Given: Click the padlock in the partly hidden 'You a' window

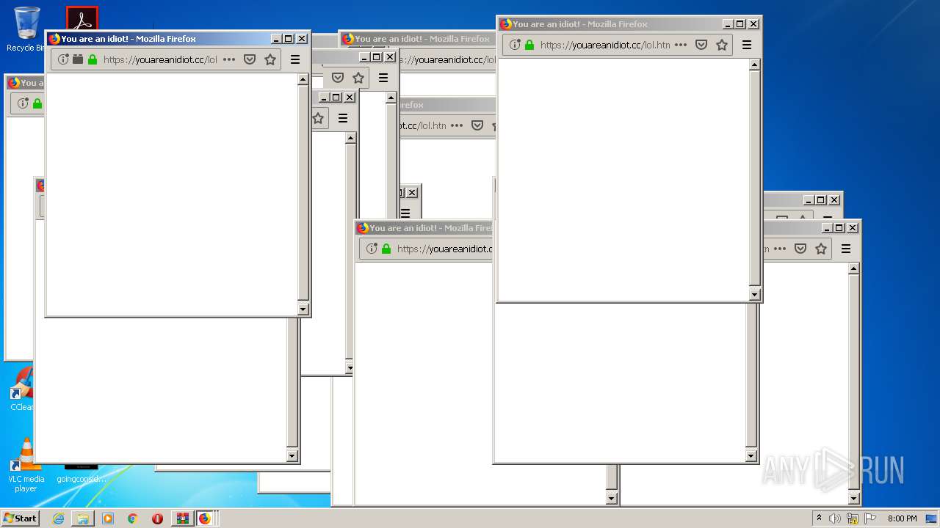Looking at the screenshot, I should (37, 103).
